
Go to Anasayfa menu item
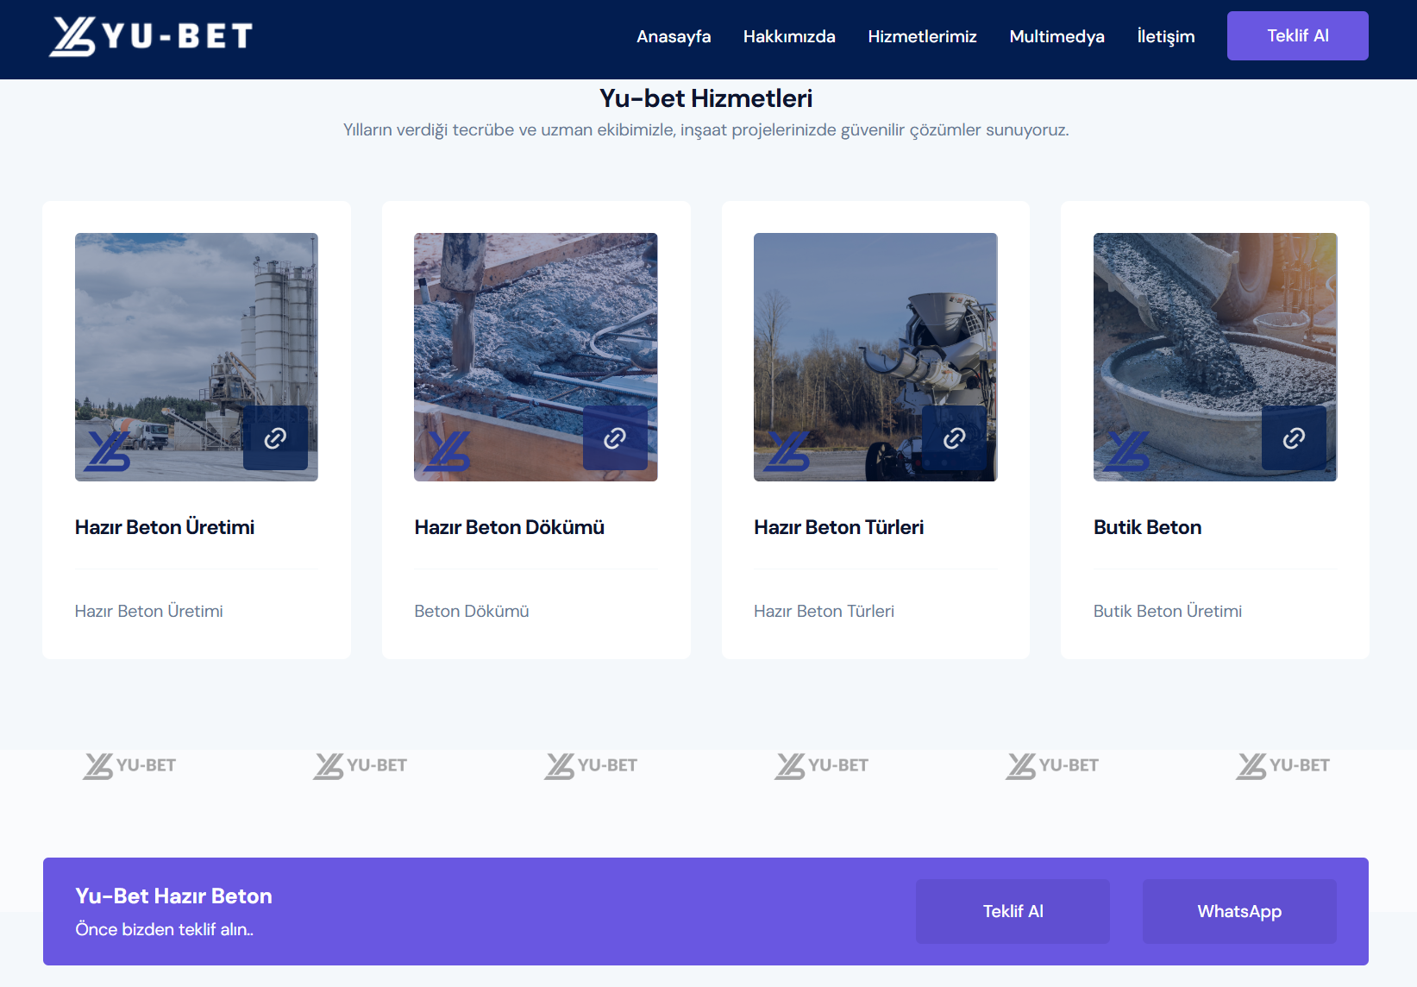(674, 36)
